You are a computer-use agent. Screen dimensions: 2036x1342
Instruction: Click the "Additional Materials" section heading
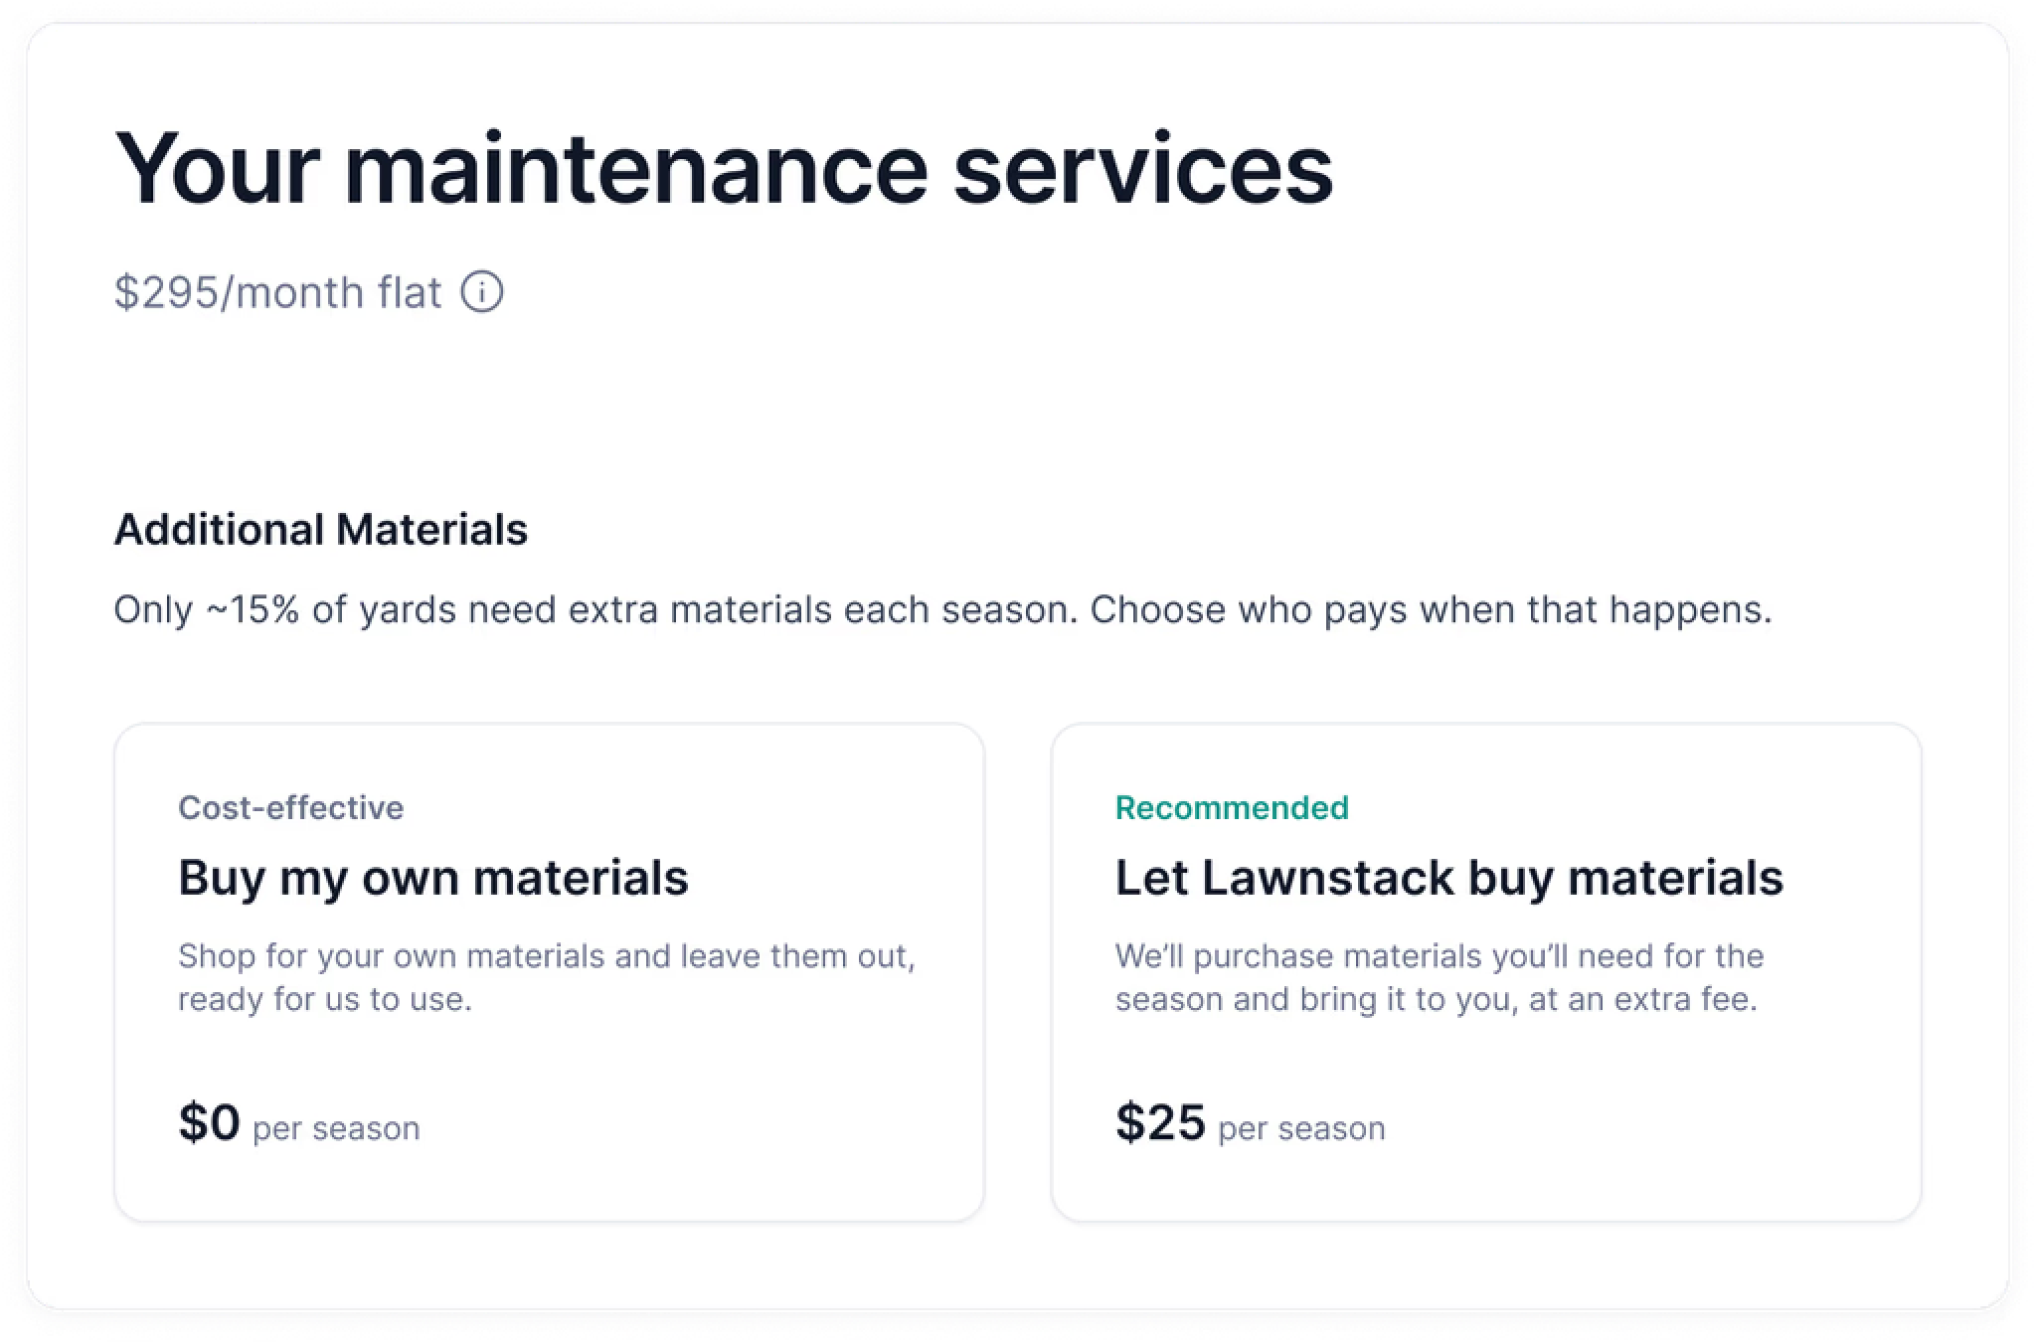click(320, 530)
